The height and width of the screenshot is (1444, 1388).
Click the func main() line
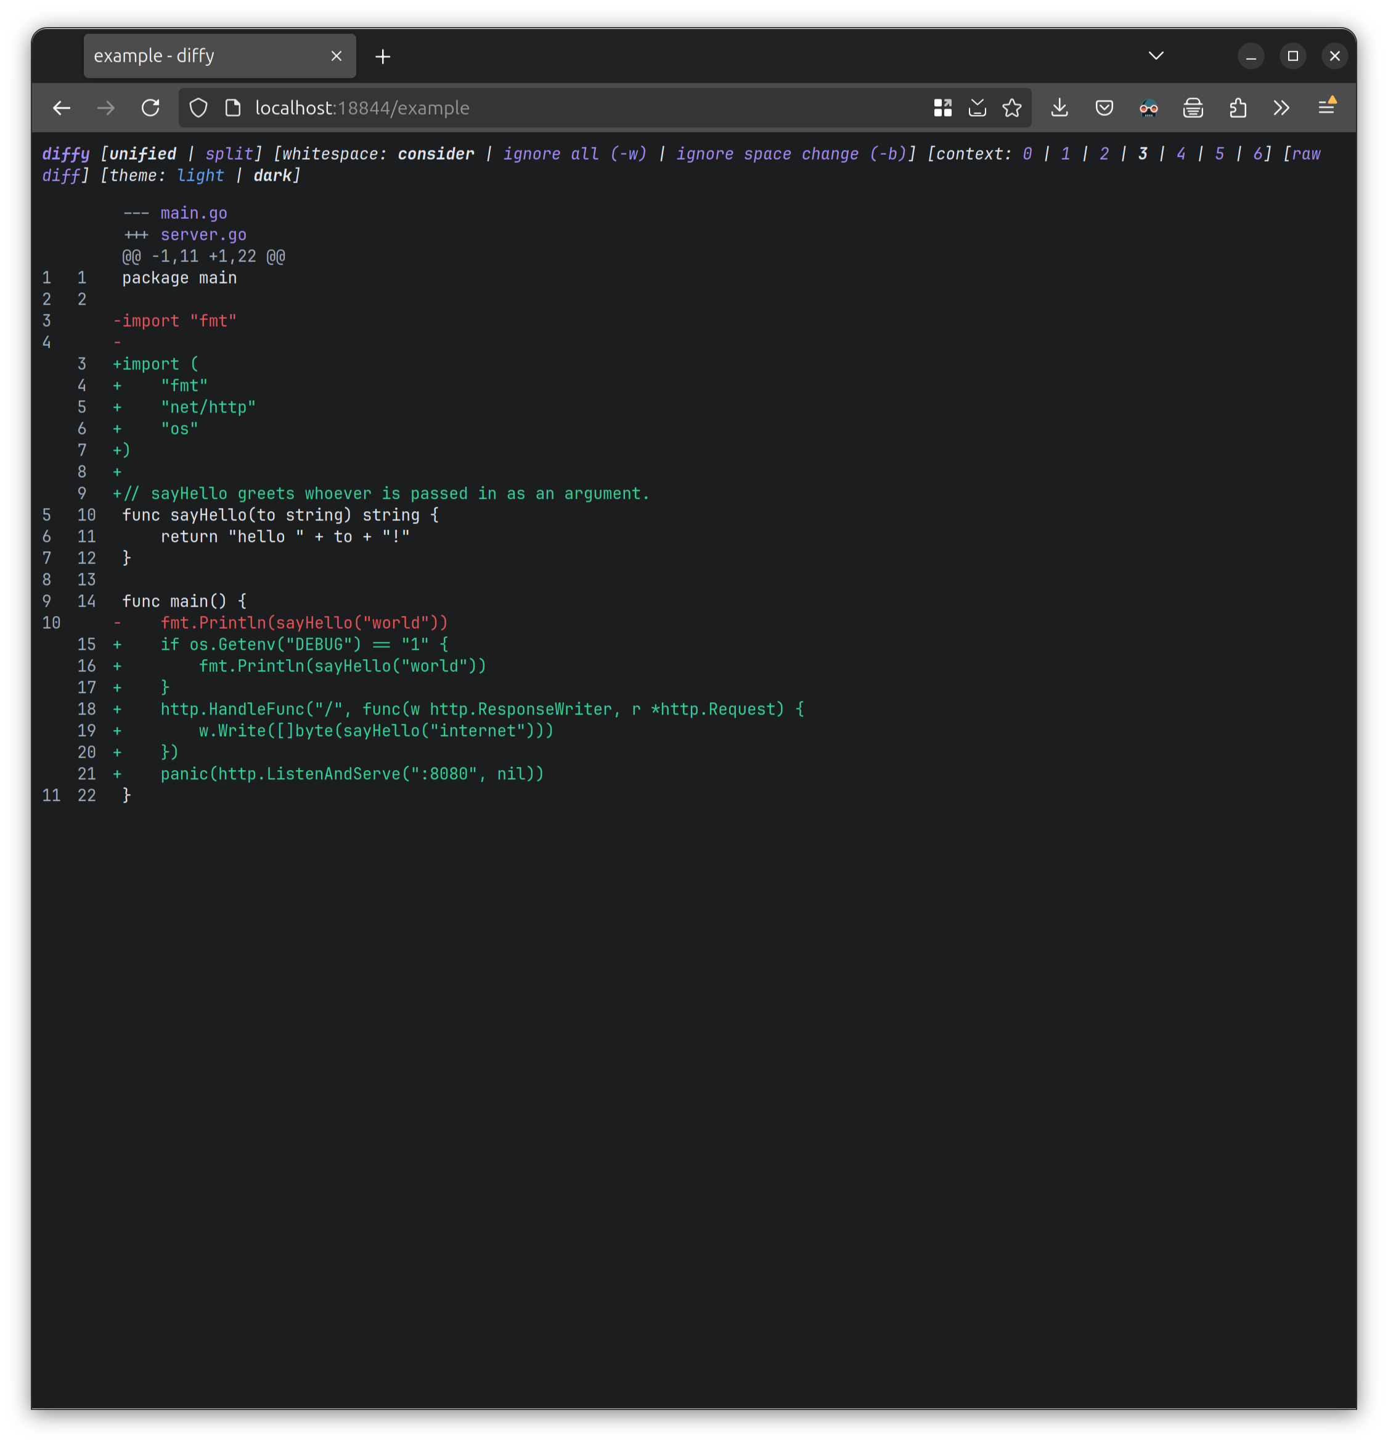click(184, 602)
